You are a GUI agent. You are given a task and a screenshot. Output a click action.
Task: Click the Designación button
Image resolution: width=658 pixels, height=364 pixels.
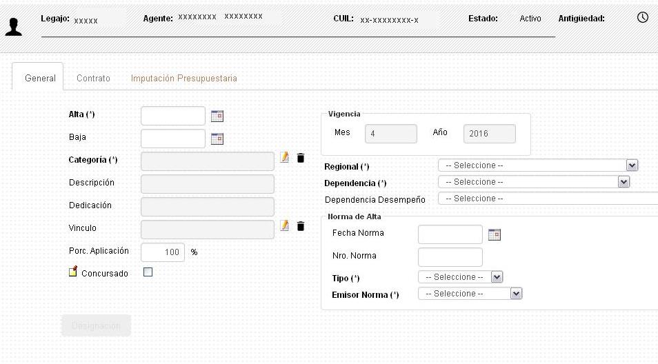click(96, 325)
